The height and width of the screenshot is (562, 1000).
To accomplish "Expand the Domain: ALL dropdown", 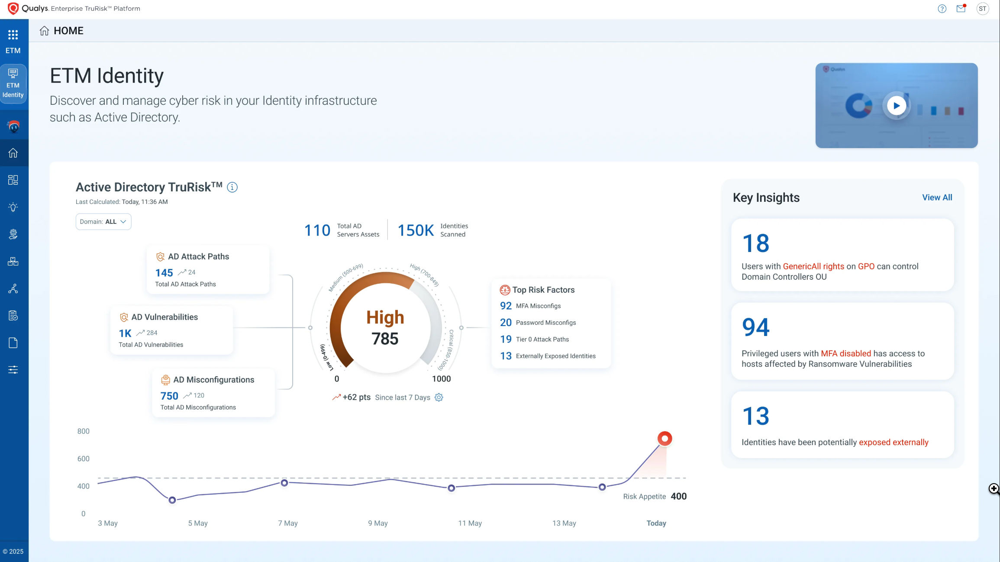I will [103, 222].
